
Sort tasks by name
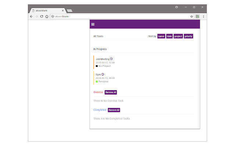point(161,36)
